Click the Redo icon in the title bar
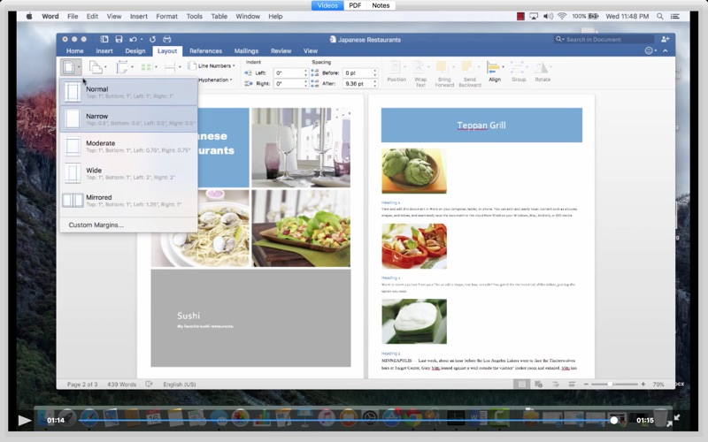708x442 pixels. point(152,39)
